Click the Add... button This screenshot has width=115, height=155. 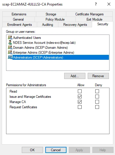coord(75,76)
